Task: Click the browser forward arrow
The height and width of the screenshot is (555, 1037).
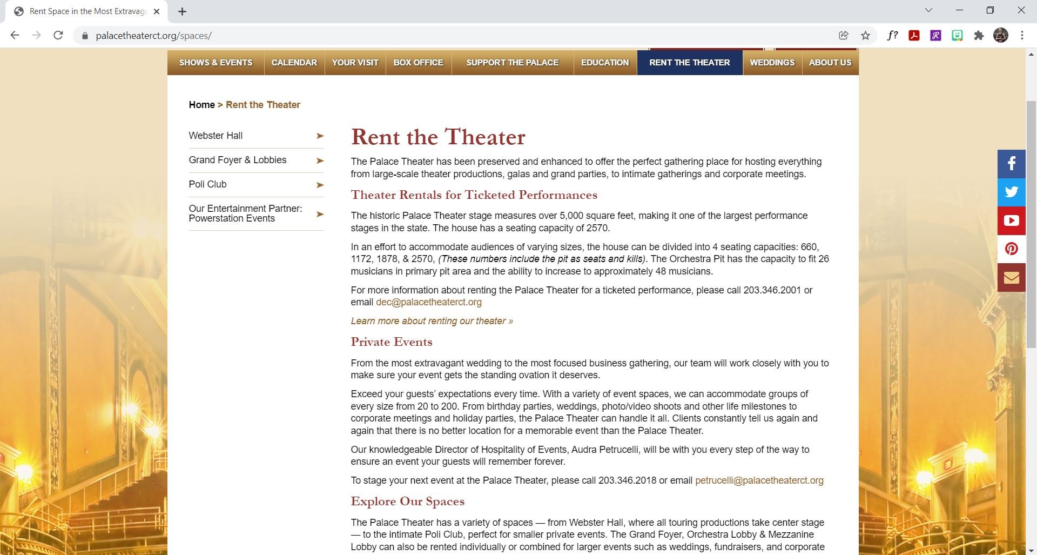Action: (36, 35)
